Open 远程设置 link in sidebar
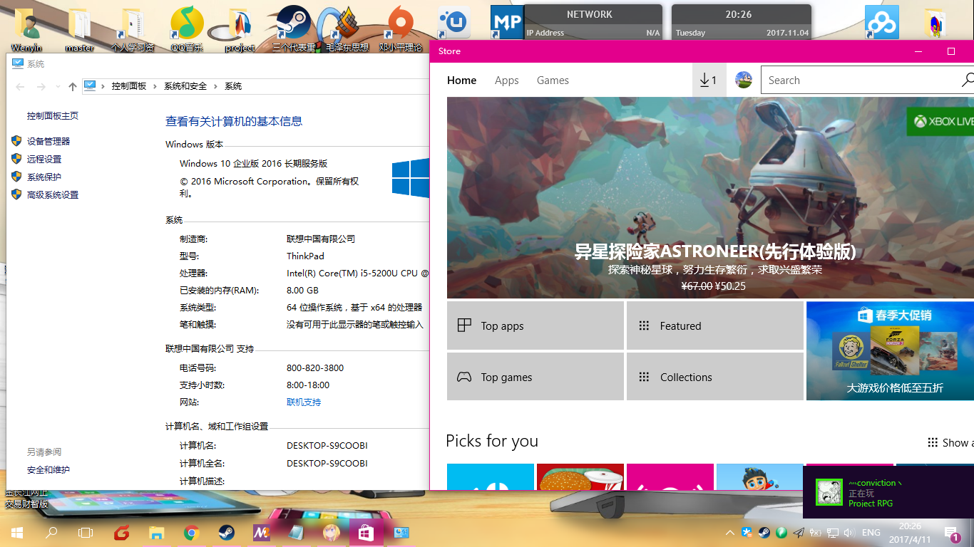This screenshot has width=974, height=547. pos(44,160)
